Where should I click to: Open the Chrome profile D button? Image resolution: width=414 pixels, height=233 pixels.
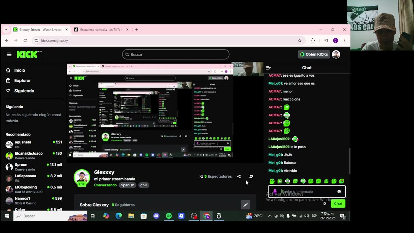(335, 40)
